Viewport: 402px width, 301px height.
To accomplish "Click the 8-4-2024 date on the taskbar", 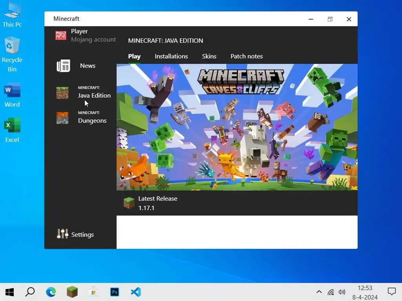I will (365, 297).
